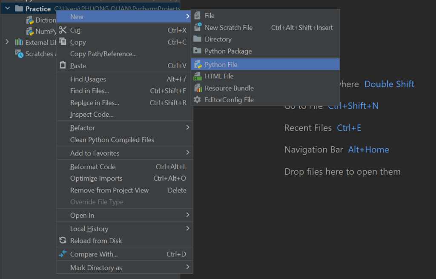Click the Python File icon in submenu
This screenshot has width=436, height=279.
click(x=198, y=65)
